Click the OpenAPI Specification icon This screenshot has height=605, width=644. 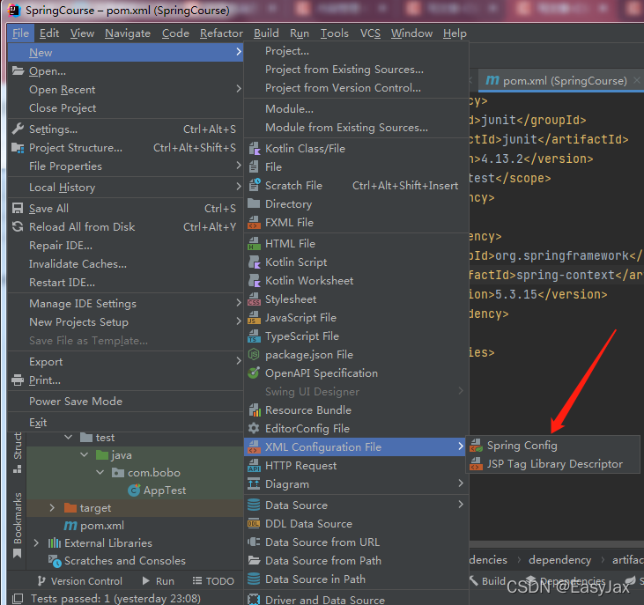pyautogui.click(x=254, y=373)
